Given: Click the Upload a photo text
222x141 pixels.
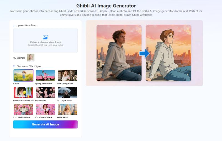Looking at the screenshot, I should pyautogui.click(x=46, y=42).
